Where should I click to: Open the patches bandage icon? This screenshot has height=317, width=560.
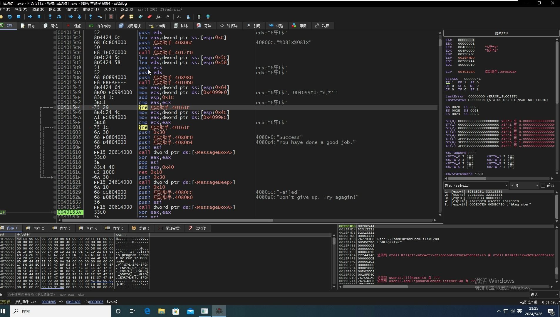pos(122,17)
